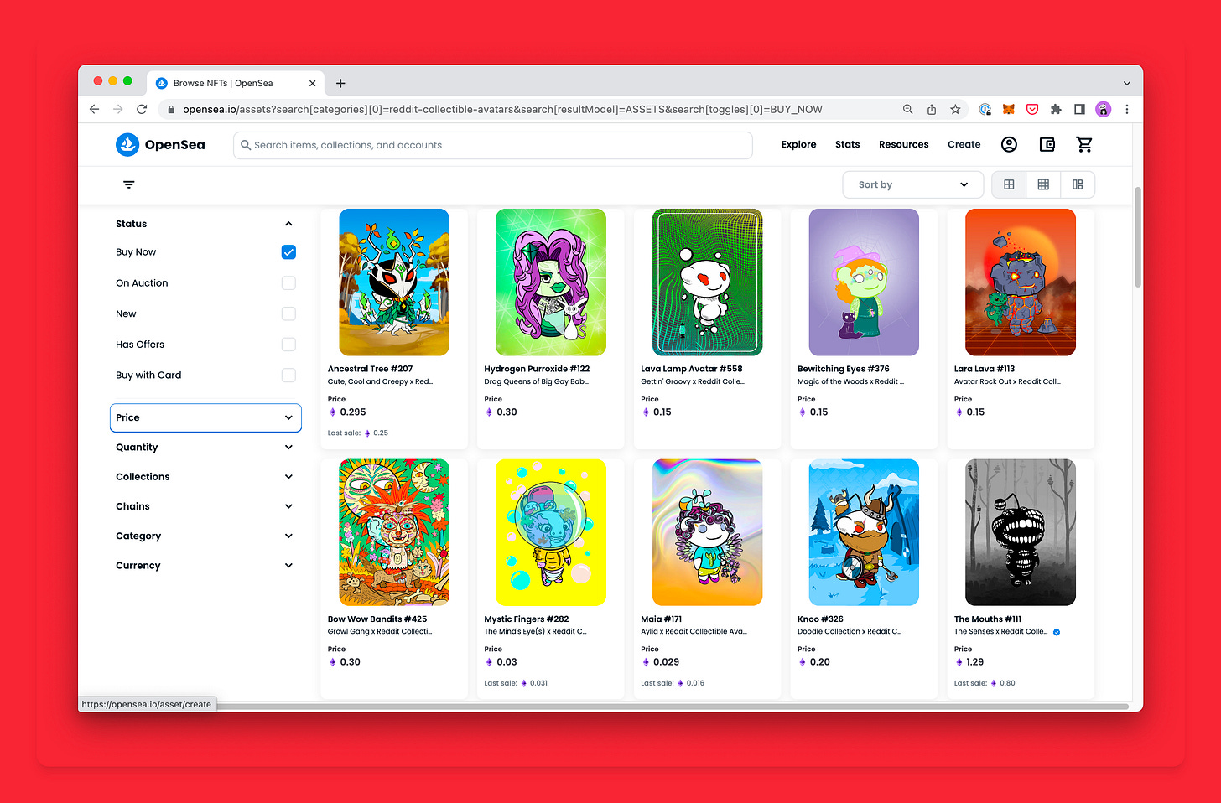Reload the current page
This screenshot has height=803, width=1221.
[x=142, y=109]
